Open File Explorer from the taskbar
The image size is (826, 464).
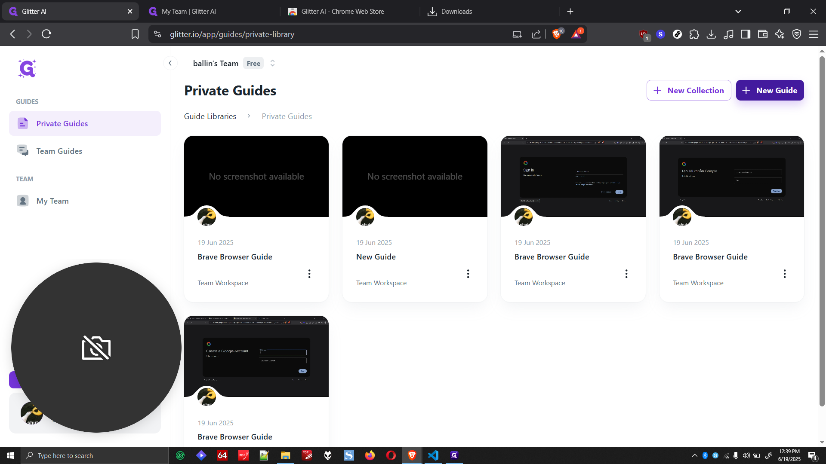point(286,455)
